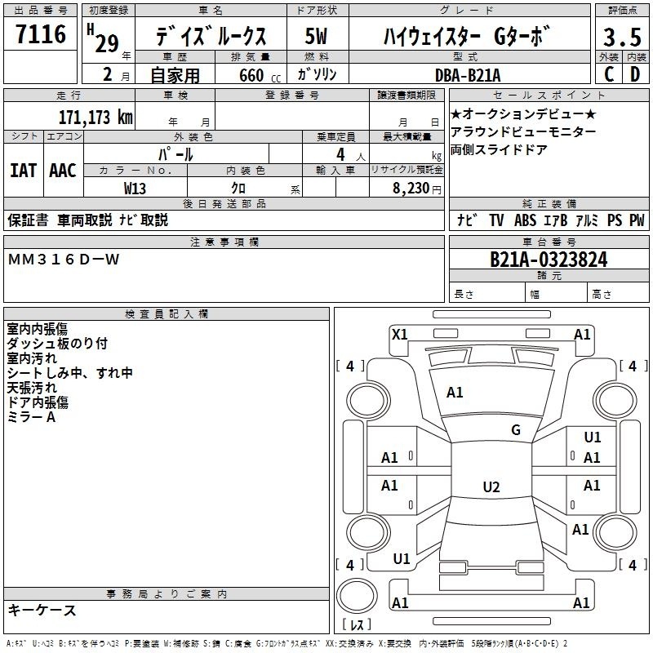Click the lot number 7116
Screen dimensions: 653x653
click(x=41, y=35)
